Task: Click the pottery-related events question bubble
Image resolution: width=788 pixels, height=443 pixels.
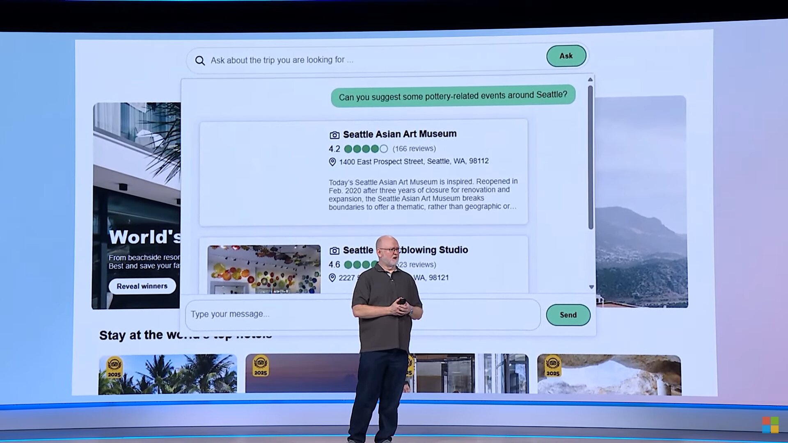Action: coord(453,96)
